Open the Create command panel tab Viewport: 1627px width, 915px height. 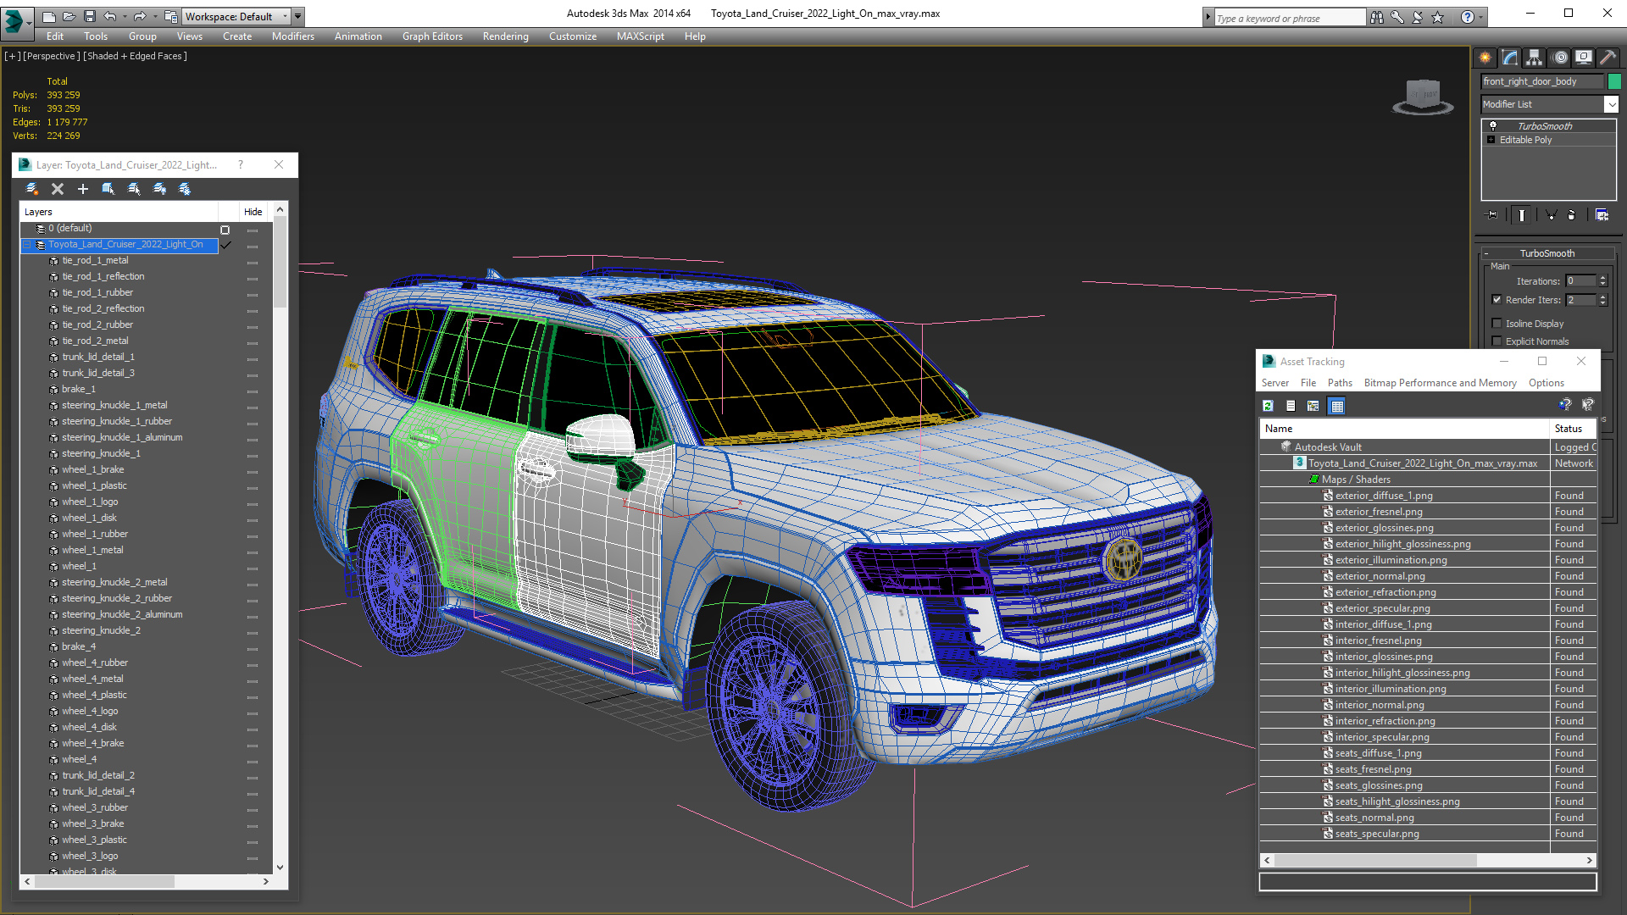pyautogui.click(x=1485, y=58)
